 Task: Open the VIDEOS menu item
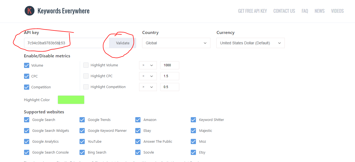(337, 11)
